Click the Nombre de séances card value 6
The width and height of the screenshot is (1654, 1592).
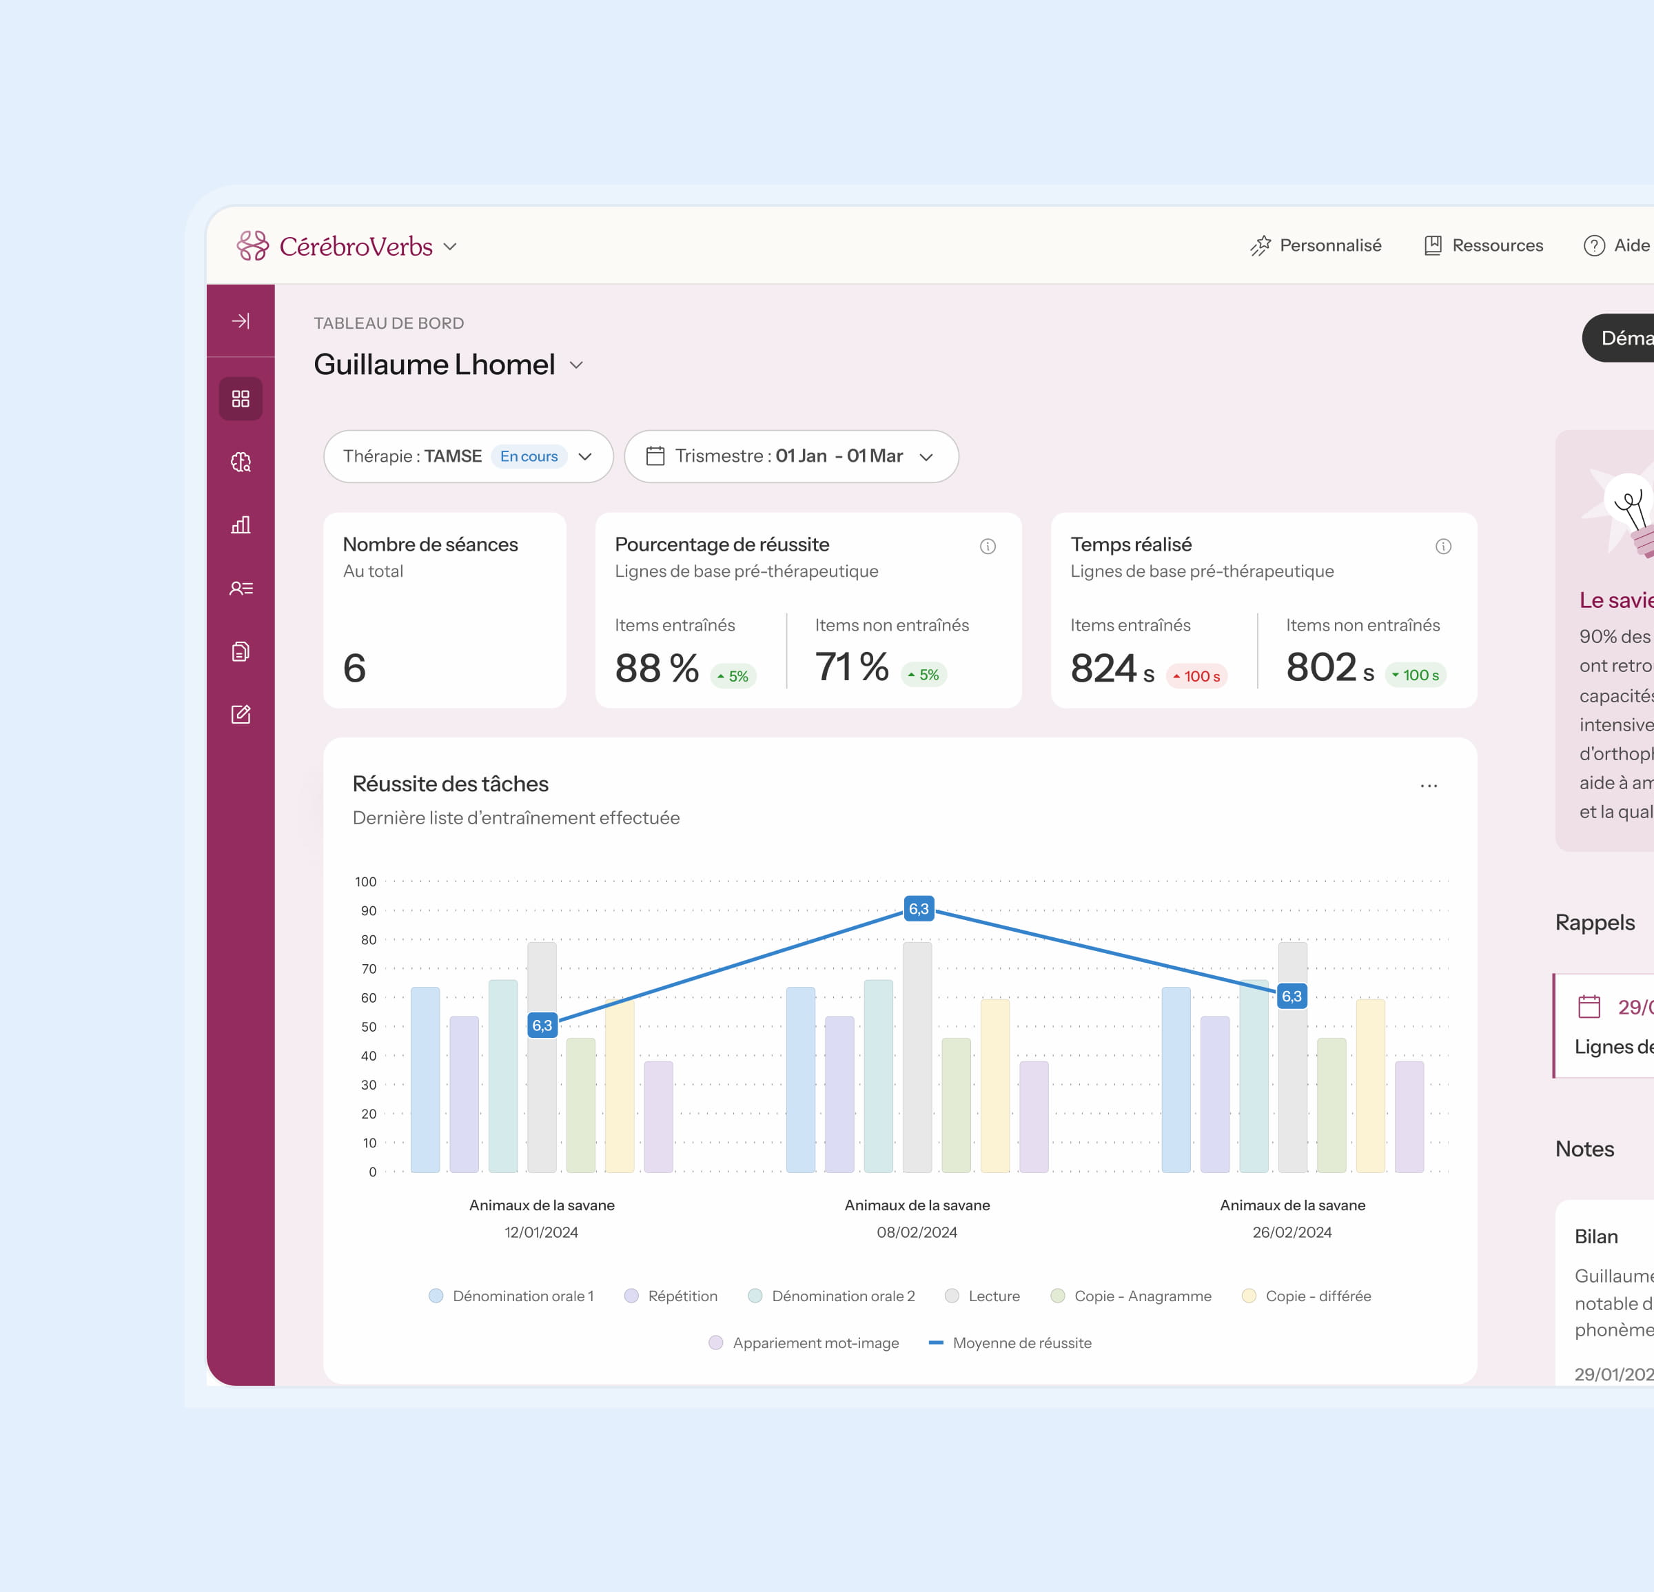(x=354, y=669)
